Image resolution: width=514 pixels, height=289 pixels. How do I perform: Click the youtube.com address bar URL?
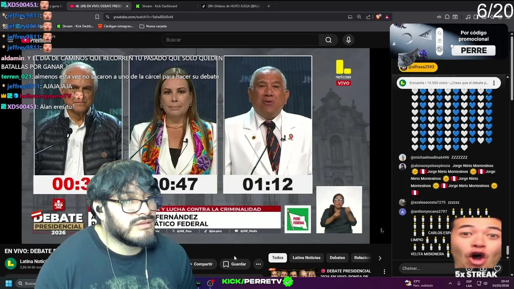coord(143,17)
